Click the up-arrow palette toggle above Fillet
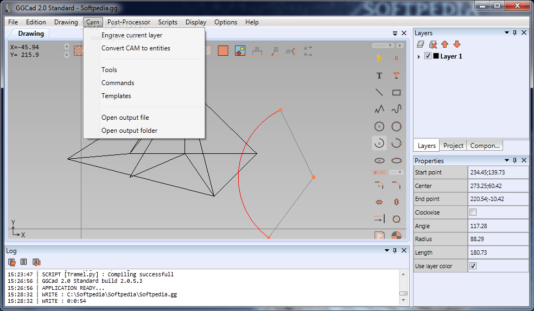The image size is (534, 311). point(379,172)
